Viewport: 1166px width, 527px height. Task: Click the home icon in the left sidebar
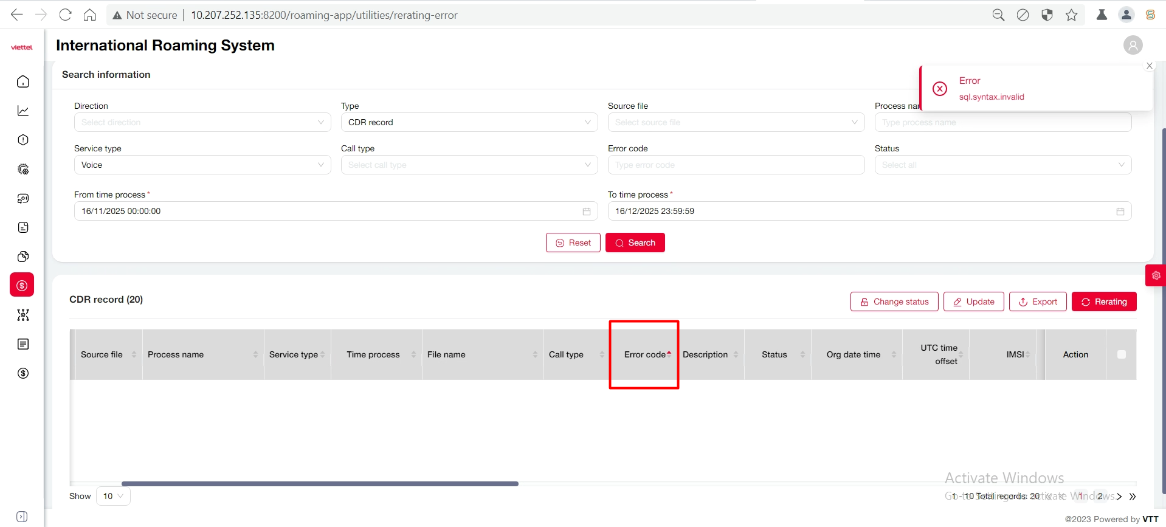pos(23,81)
